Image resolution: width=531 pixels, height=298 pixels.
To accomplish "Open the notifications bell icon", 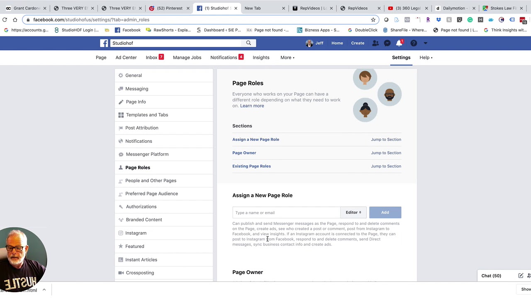I will [399, 43].
